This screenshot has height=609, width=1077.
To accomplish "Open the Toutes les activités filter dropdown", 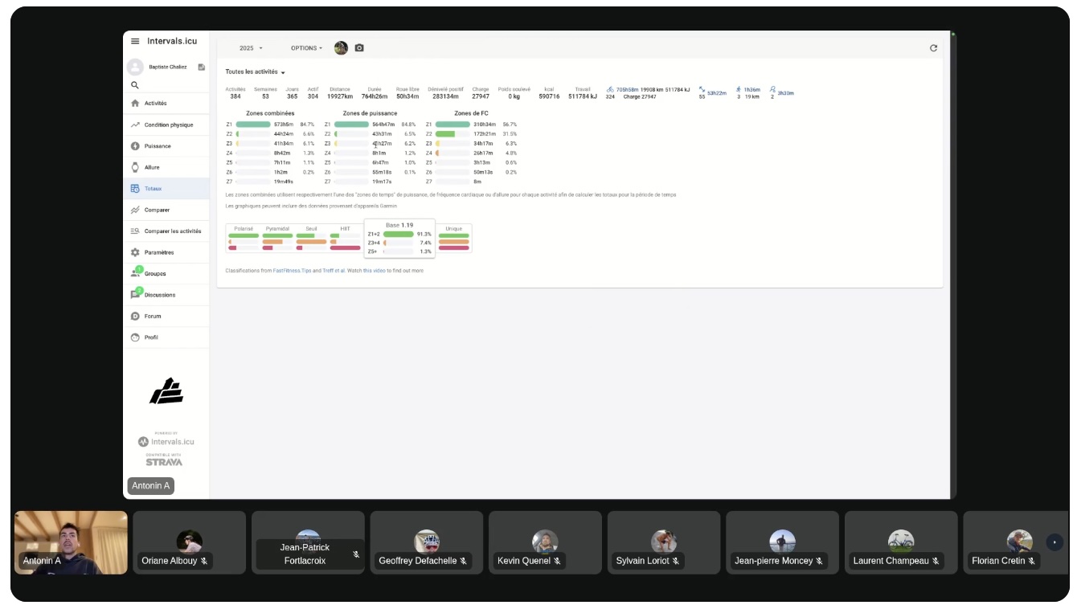I will (x=256, y=72).
